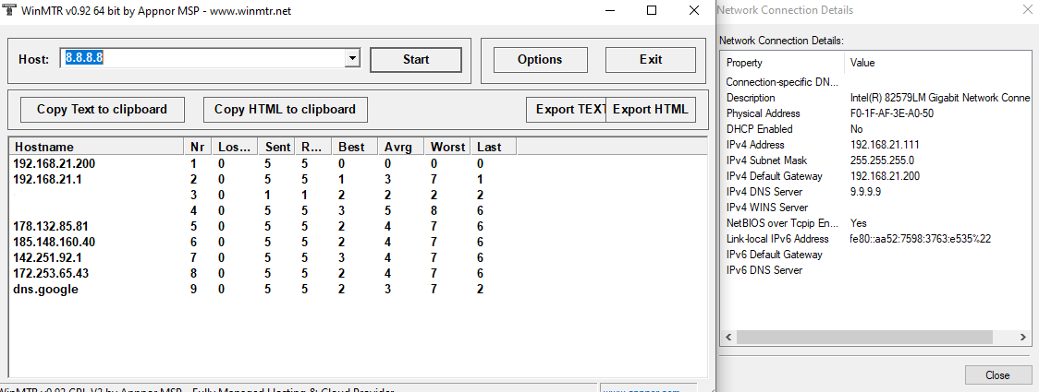
Task: Maximize the WinMTR window
Action: (652, 10)
